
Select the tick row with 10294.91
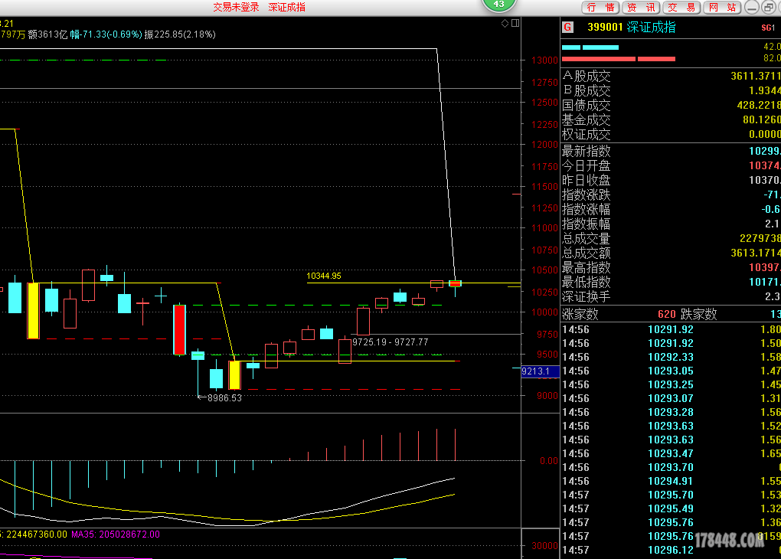point(671,482)
